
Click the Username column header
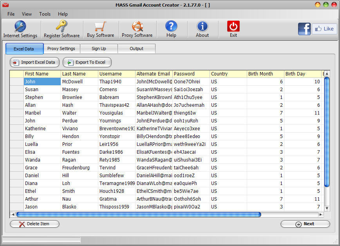(117, 74)
